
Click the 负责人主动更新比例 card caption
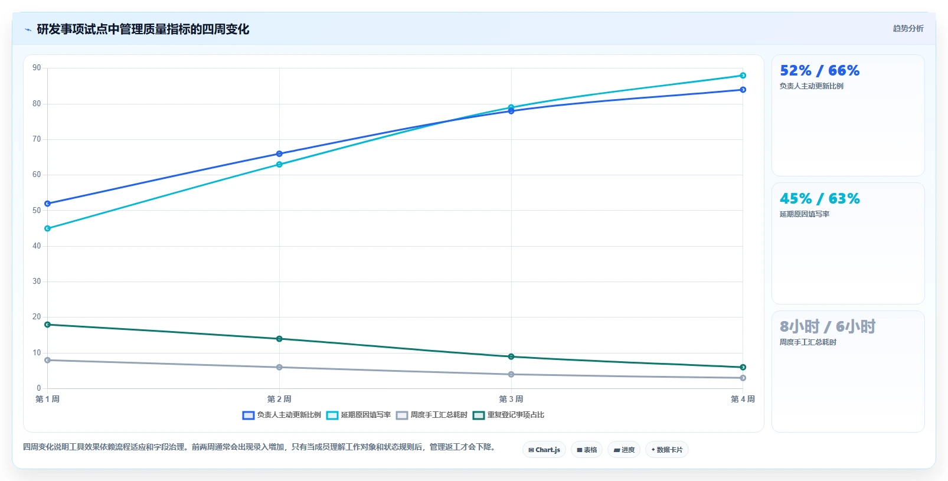[x=811, y=86]
